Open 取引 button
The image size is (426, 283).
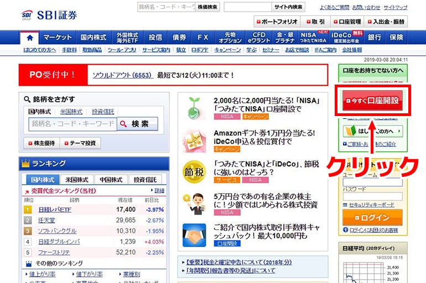315,22
